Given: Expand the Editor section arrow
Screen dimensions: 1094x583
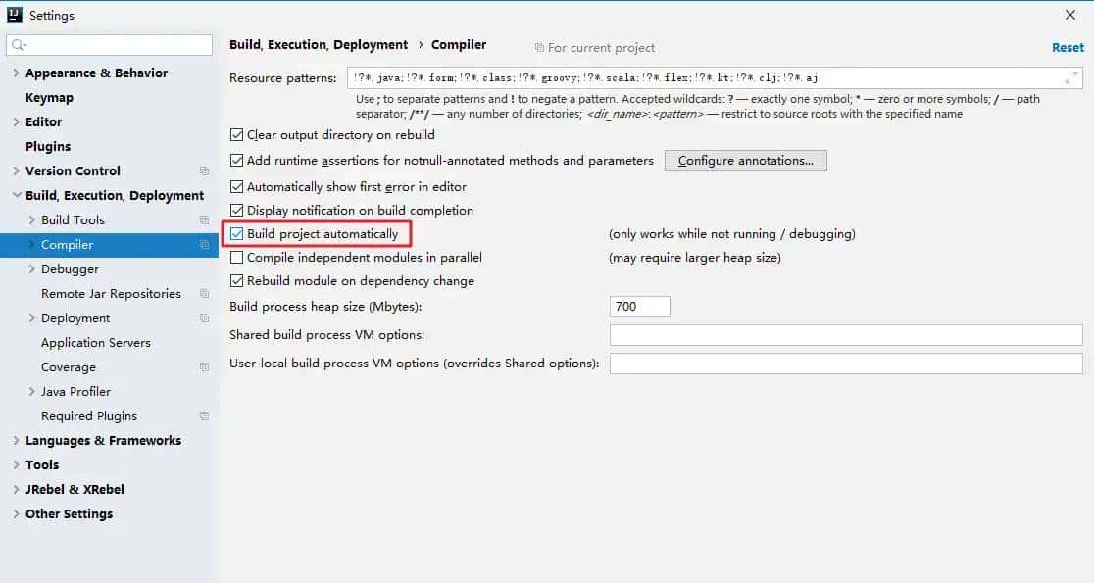Looking at the screenshot, I should pos(16,122).
